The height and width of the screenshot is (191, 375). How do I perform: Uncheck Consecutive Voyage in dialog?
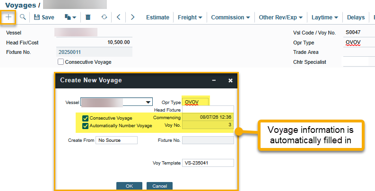[85, 118]
